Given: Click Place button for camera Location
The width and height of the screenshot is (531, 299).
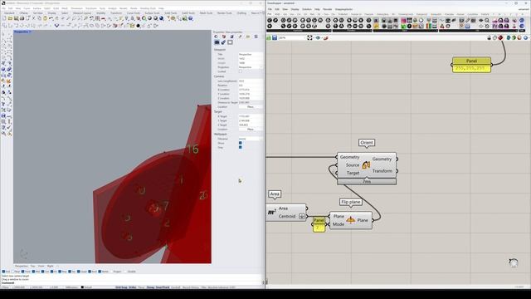Looking at the screenshot, I should (251, 107).
